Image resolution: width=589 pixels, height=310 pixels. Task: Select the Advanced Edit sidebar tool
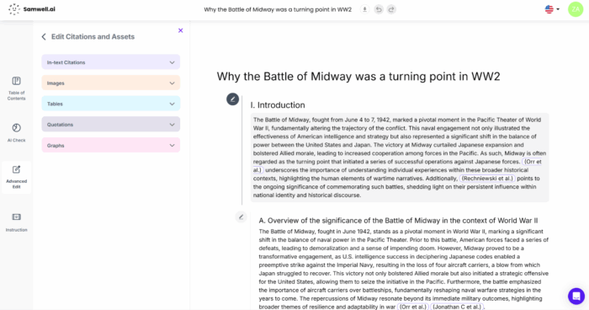(x=17, y=177)
